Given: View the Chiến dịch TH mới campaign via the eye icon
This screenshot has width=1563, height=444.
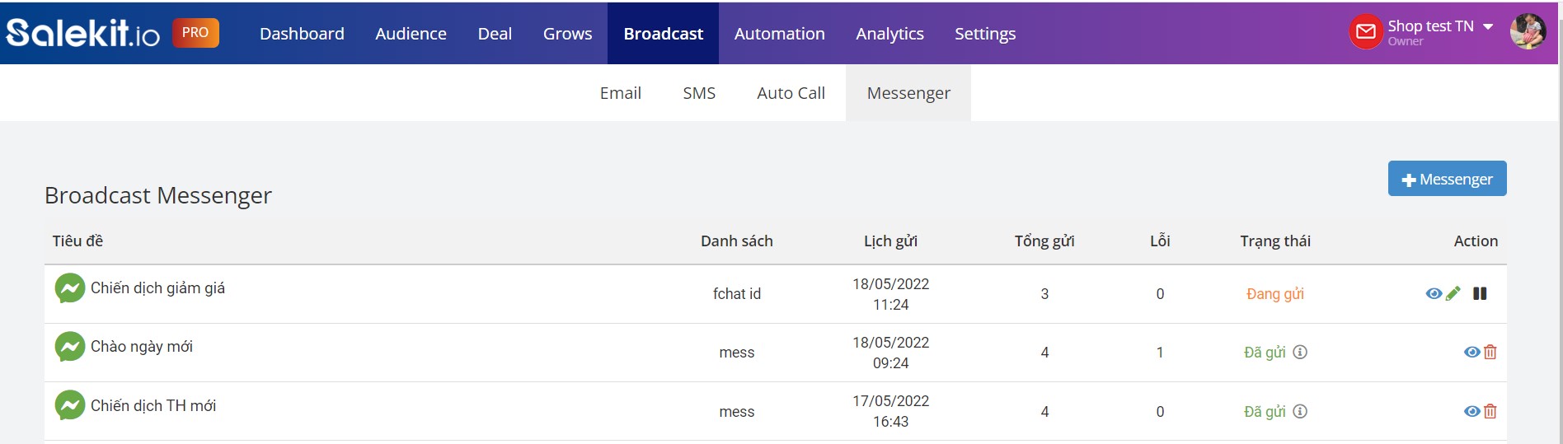Looking at the screenshot, I should pyautogui.click(x=1471, y=412).
